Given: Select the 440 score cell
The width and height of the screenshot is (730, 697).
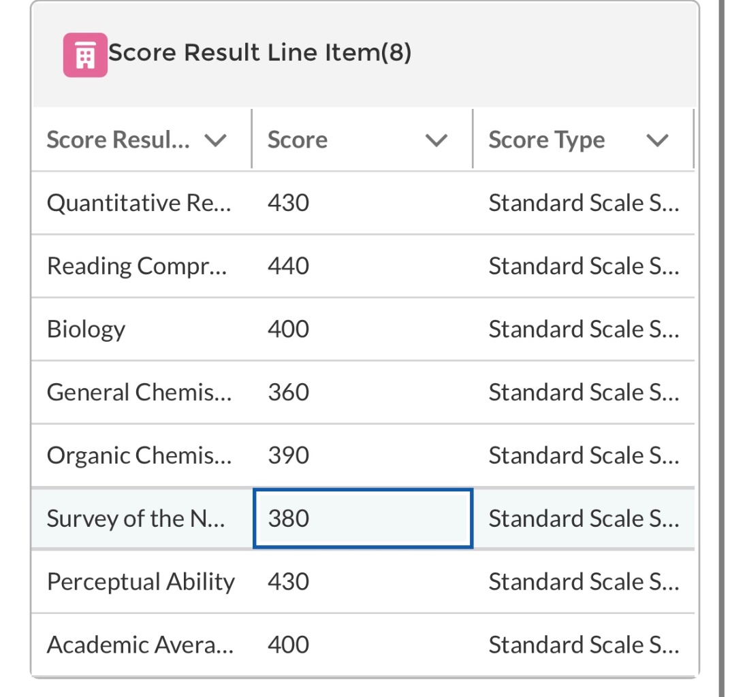Looking at the screenshot, I should pos(363,266).
